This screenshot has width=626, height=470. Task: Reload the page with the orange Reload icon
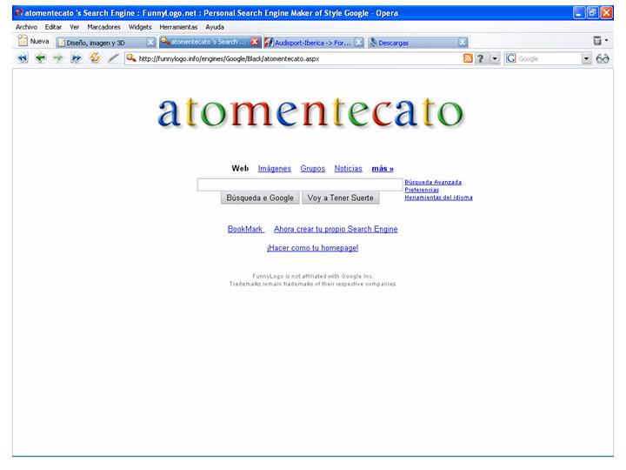coord(95,58)
